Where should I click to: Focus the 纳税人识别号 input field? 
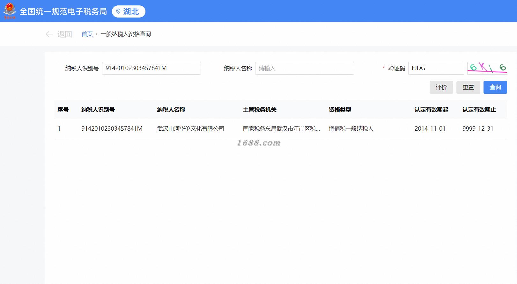151,68
